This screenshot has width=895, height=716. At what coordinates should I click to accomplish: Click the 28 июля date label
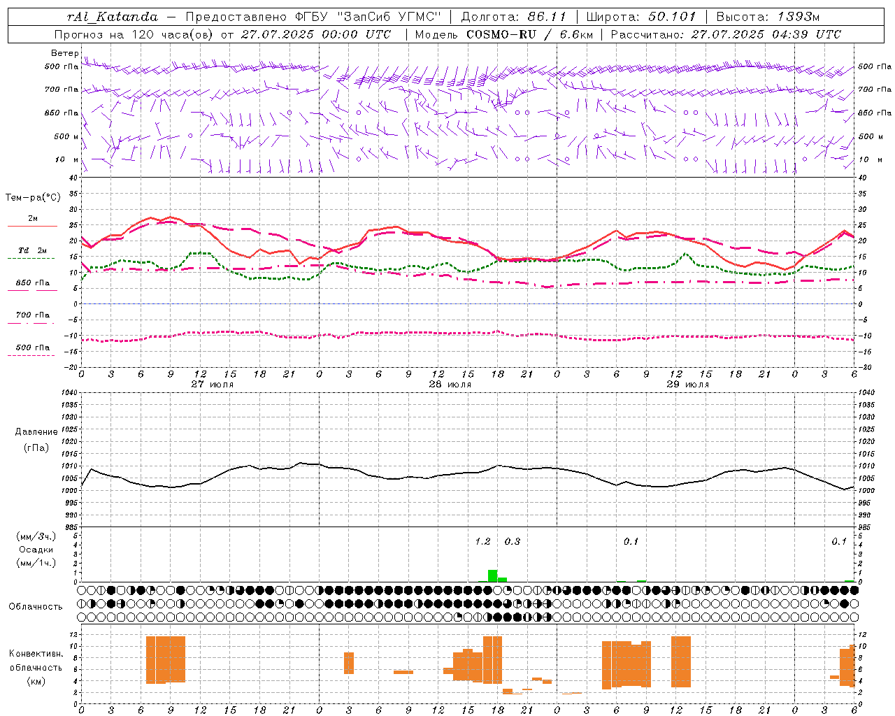tap(450, 385)
